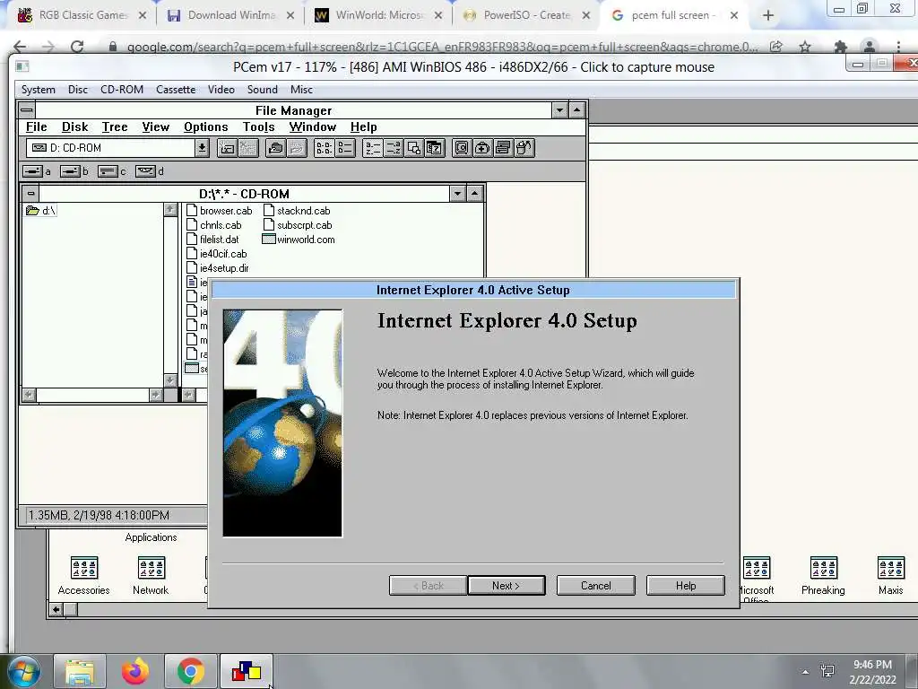The width and height of the screenshot is (918, 689).
Task: Select subscrpt.cab file
Action: pos(298,225)
